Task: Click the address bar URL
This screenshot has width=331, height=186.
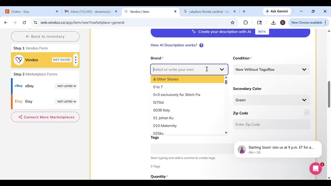Action: coord(82,22)
